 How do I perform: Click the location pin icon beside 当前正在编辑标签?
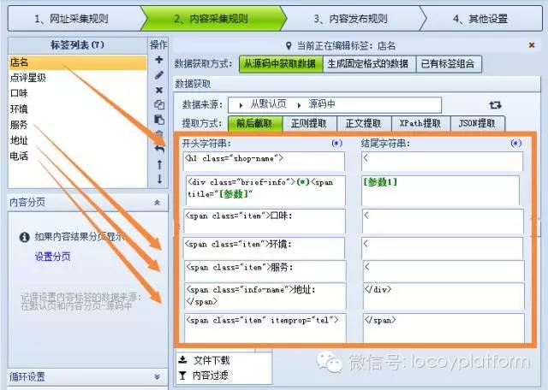tap(289, 45)
